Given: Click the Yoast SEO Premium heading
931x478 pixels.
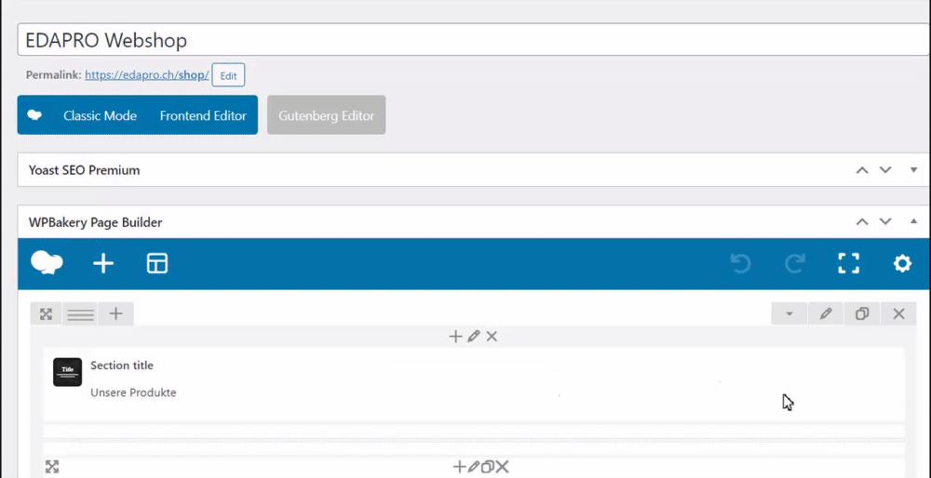Looking at the screenshot, I should point(85,170).
